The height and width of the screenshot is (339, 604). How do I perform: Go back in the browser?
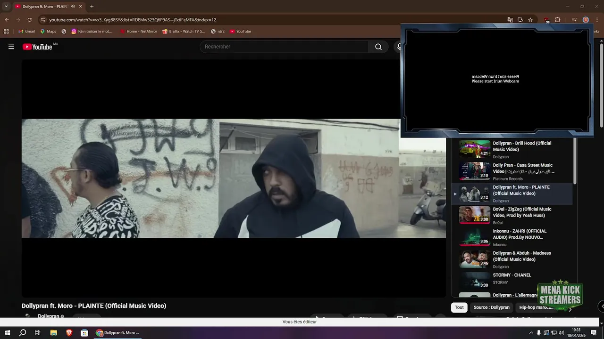pos(7,20)
